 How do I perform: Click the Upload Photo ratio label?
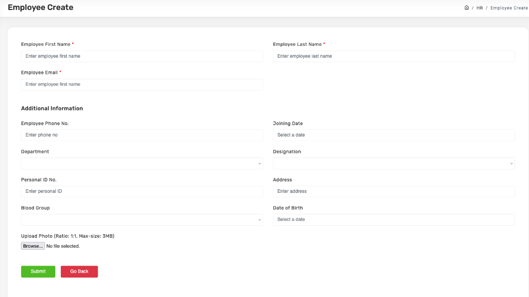[68, 236]
